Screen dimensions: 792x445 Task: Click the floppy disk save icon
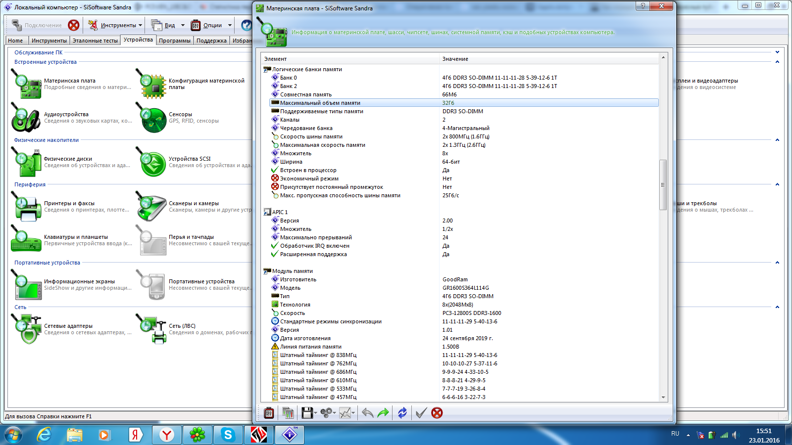tap(307, 413)
